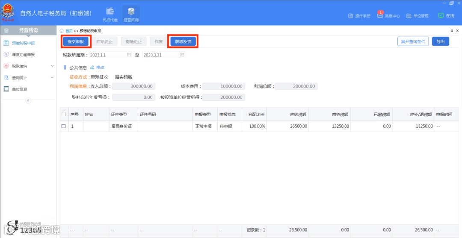Click the 收入总额 field showing 300000.00
Screen dimensions: 462x238
134,86
